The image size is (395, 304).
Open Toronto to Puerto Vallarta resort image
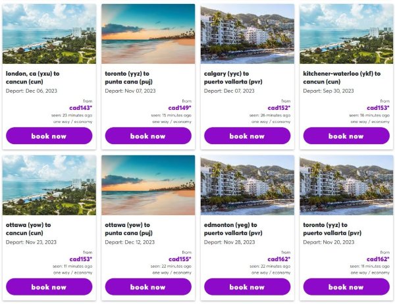(x=346, y=185)
